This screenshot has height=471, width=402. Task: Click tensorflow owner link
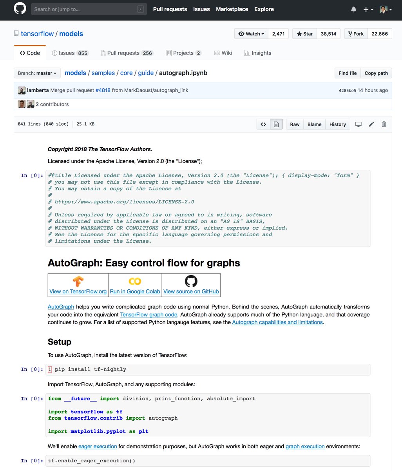coord(37,34)
